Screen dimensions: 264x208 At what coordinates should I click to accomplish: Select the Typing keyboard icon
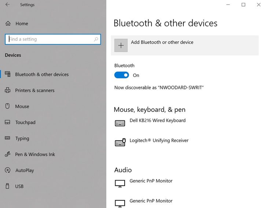coord(7,138)
